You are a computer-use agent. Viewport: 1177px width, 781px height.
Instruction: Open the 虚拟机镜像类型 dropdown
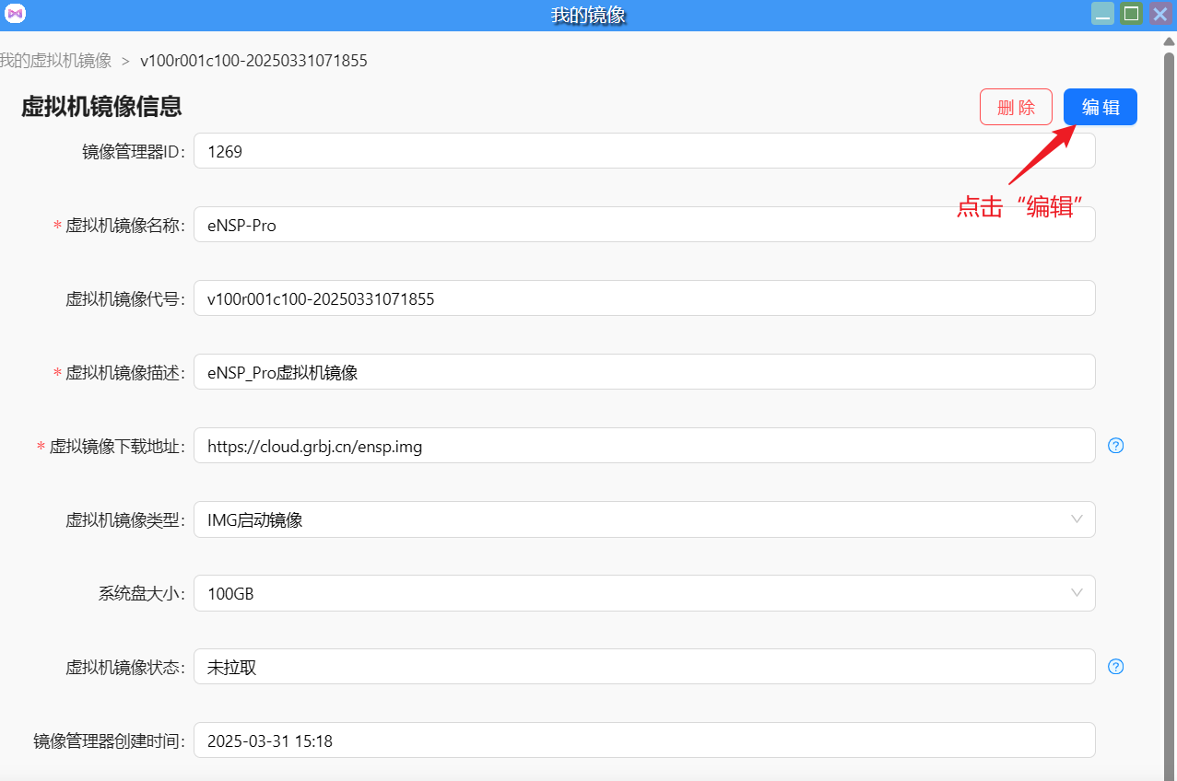click(x=644, y=519)
